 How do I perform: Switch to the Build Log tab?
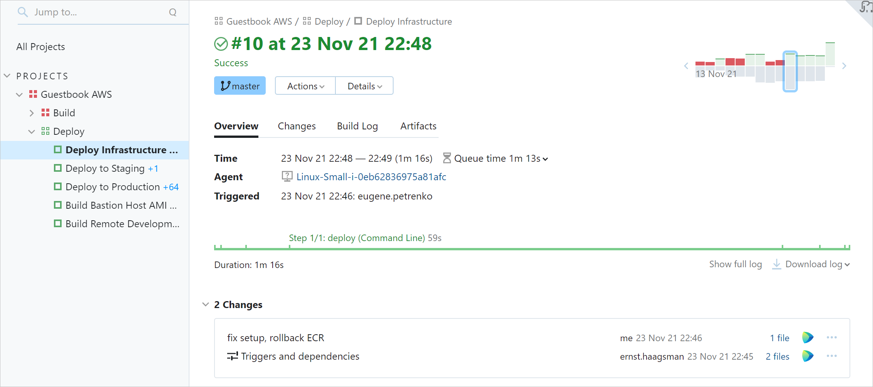357,126
